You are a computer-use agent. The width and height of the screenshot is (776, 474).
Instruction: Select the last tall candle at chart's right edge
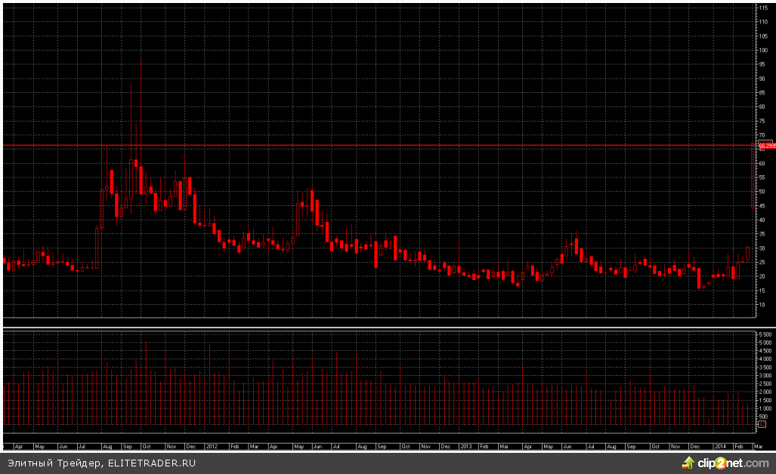tap(753, 177)
